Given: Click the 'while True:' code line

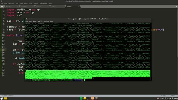Looking at the screenshot, I should (15, 35).
